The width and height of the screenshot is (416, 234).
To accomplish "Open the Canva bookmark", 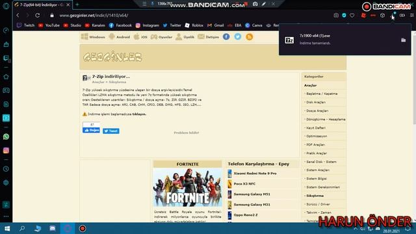I will tap(253, 25).
